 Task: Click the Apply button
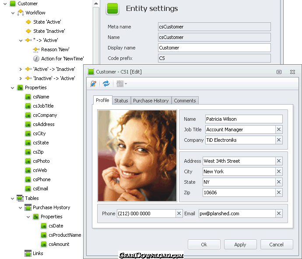pos(240,245)
